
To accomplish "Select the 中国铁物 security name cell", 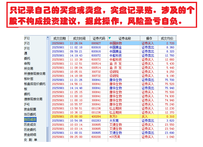I will 115,43.
